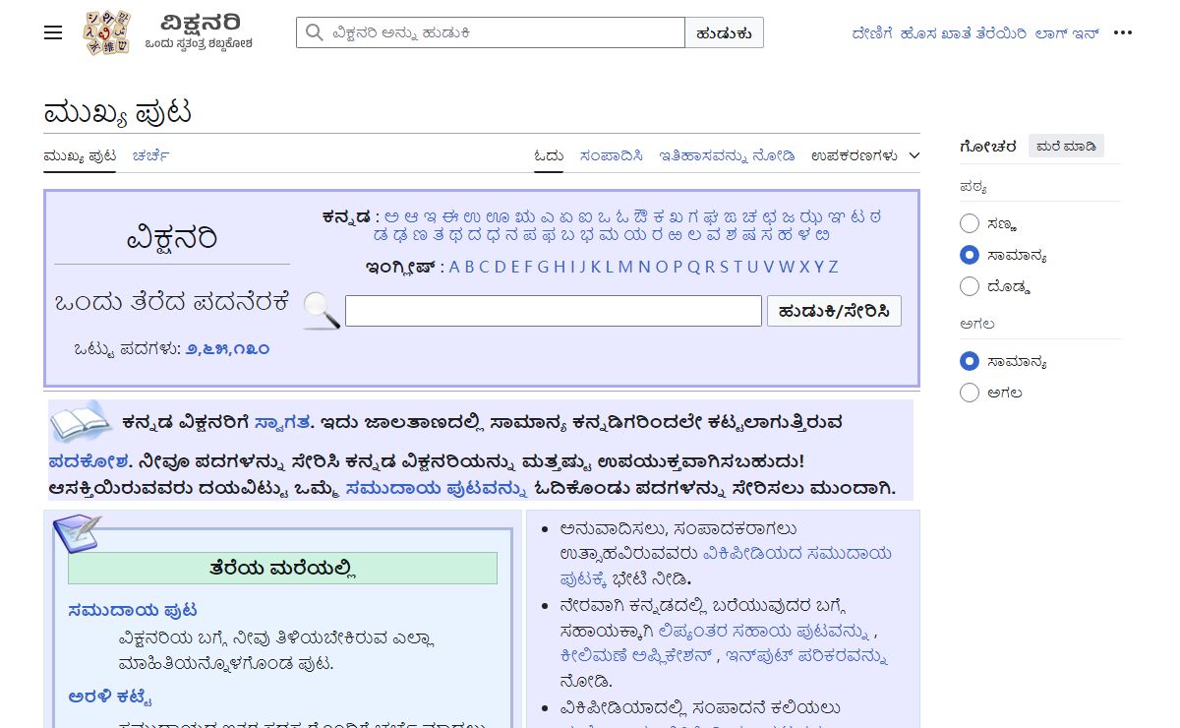Click the ಹುಡುಕಿ/ಸೇರಿಸಿ button
This screenshot has width=1180, height=728.
834,311
